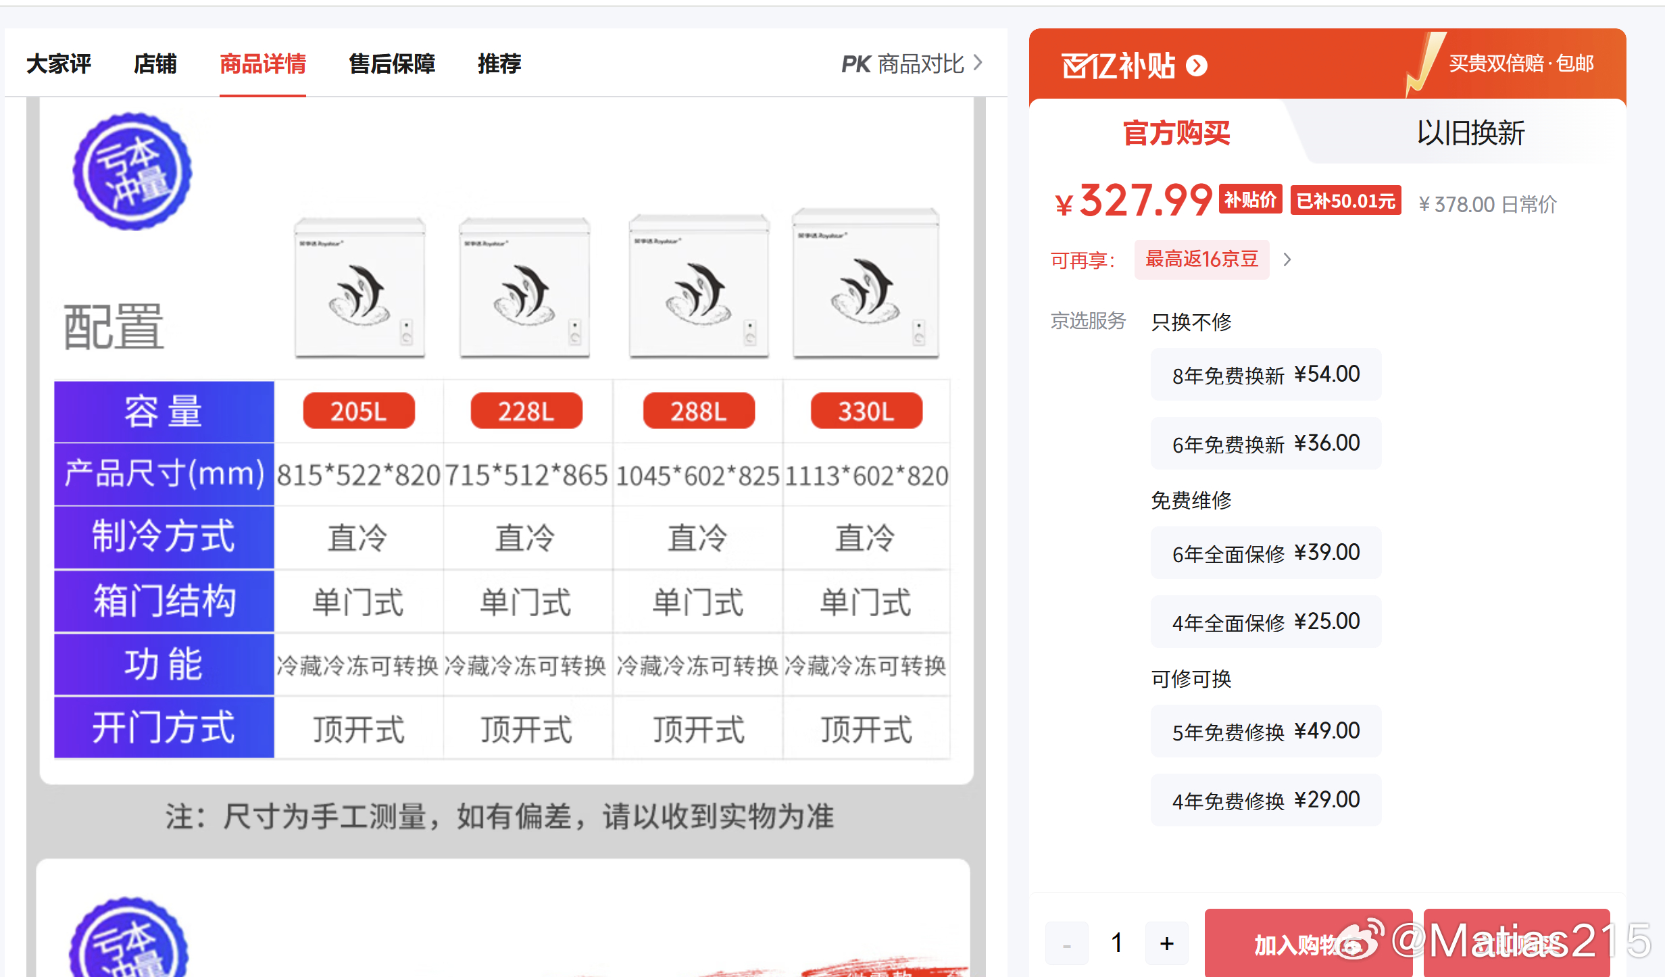Open the 店铺 tab
Viewport: 1665px width, 977px height.
154,63
